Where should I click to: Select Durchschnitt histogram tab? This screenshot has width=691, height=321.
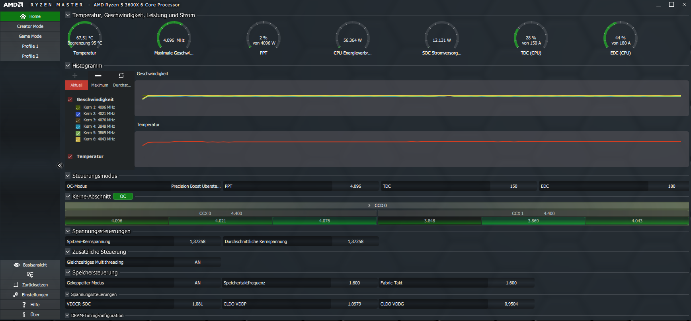(x=122, y=85)
